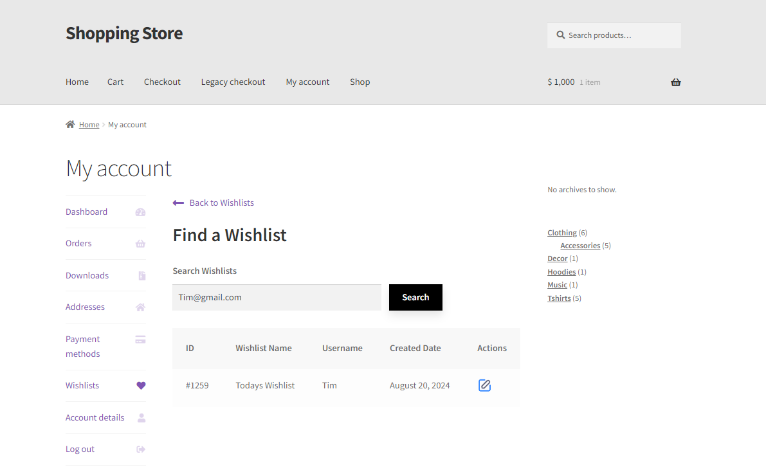The height and width of the screenshot is (472, 766).
Task: Select Legacy checkout in the navigation
Action: [233, 82]
